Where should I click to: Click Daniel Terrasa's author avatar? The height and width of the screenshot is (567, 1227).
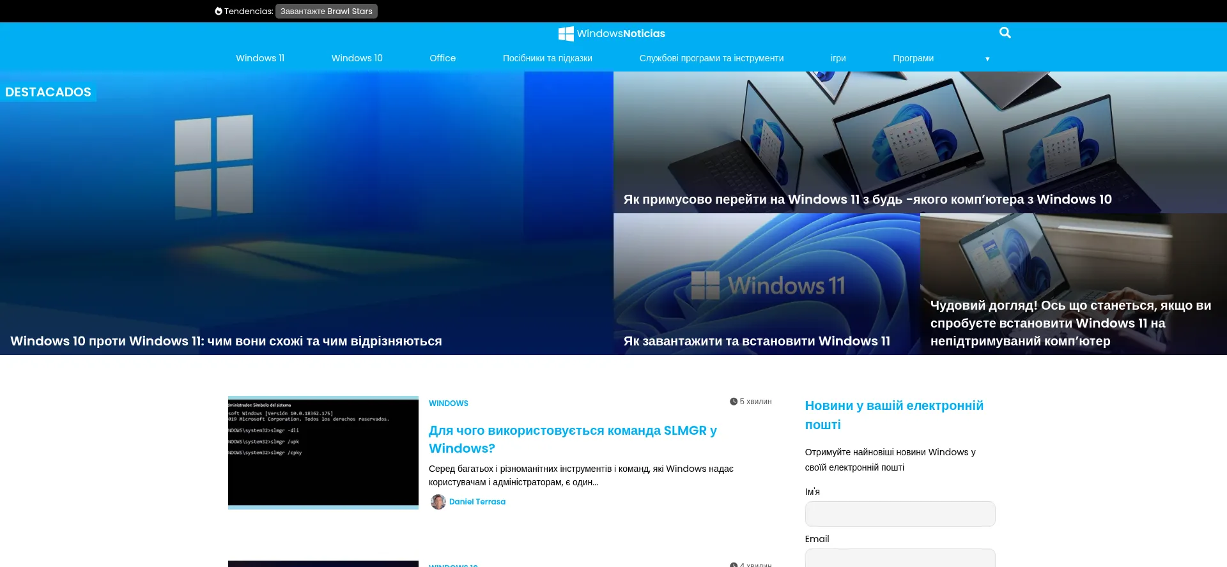click(438, 502)
